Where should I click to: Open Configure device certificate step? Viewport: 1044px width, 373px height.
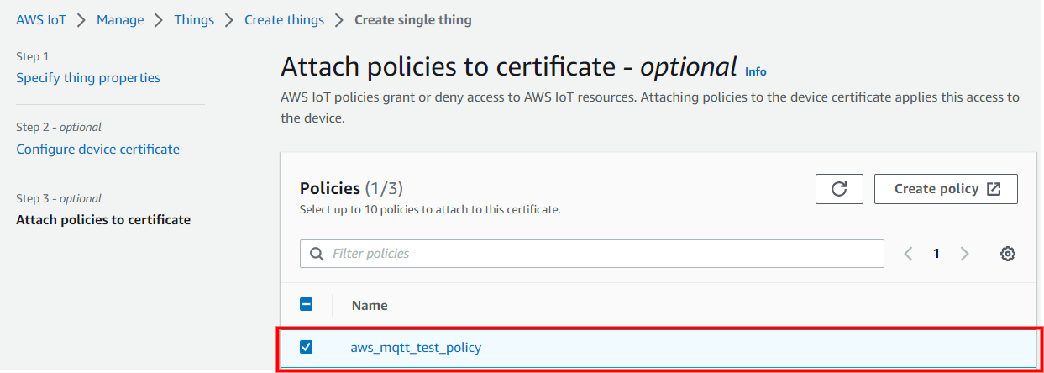[x=97, y=149]
